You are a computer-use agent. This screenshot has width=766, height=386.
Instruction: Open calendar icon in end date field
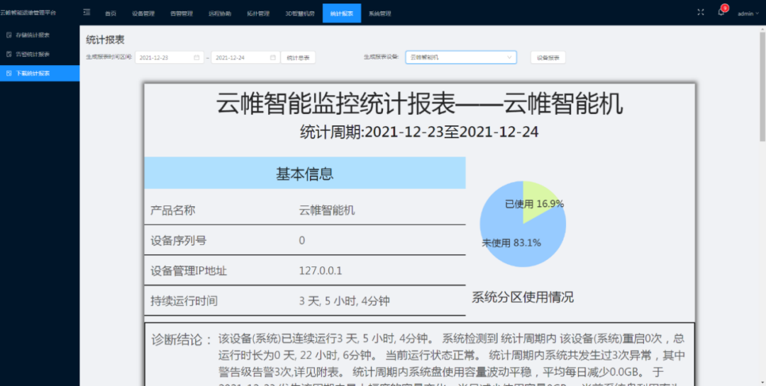273,57
